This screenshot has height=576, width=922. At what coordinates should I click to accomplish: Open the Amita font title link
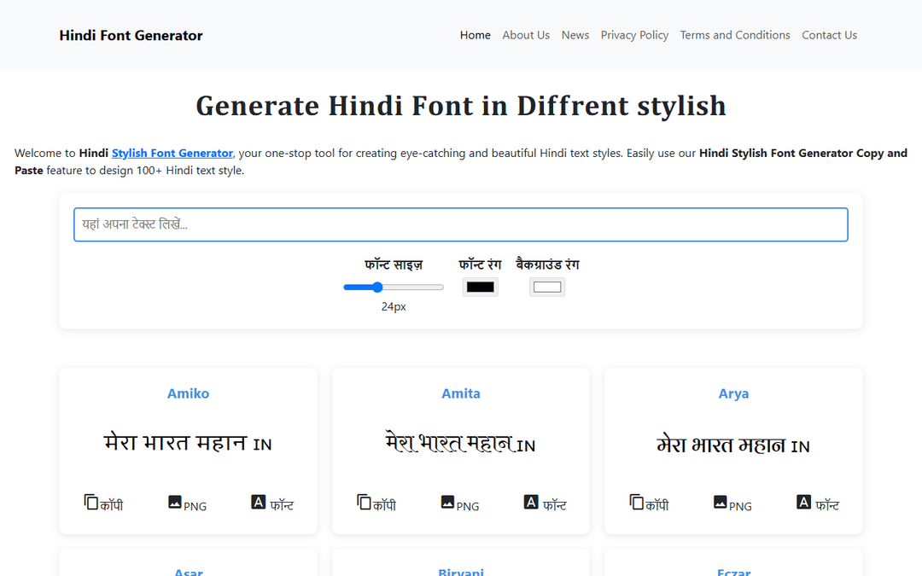pyautogui.click(x=461, y=393)
